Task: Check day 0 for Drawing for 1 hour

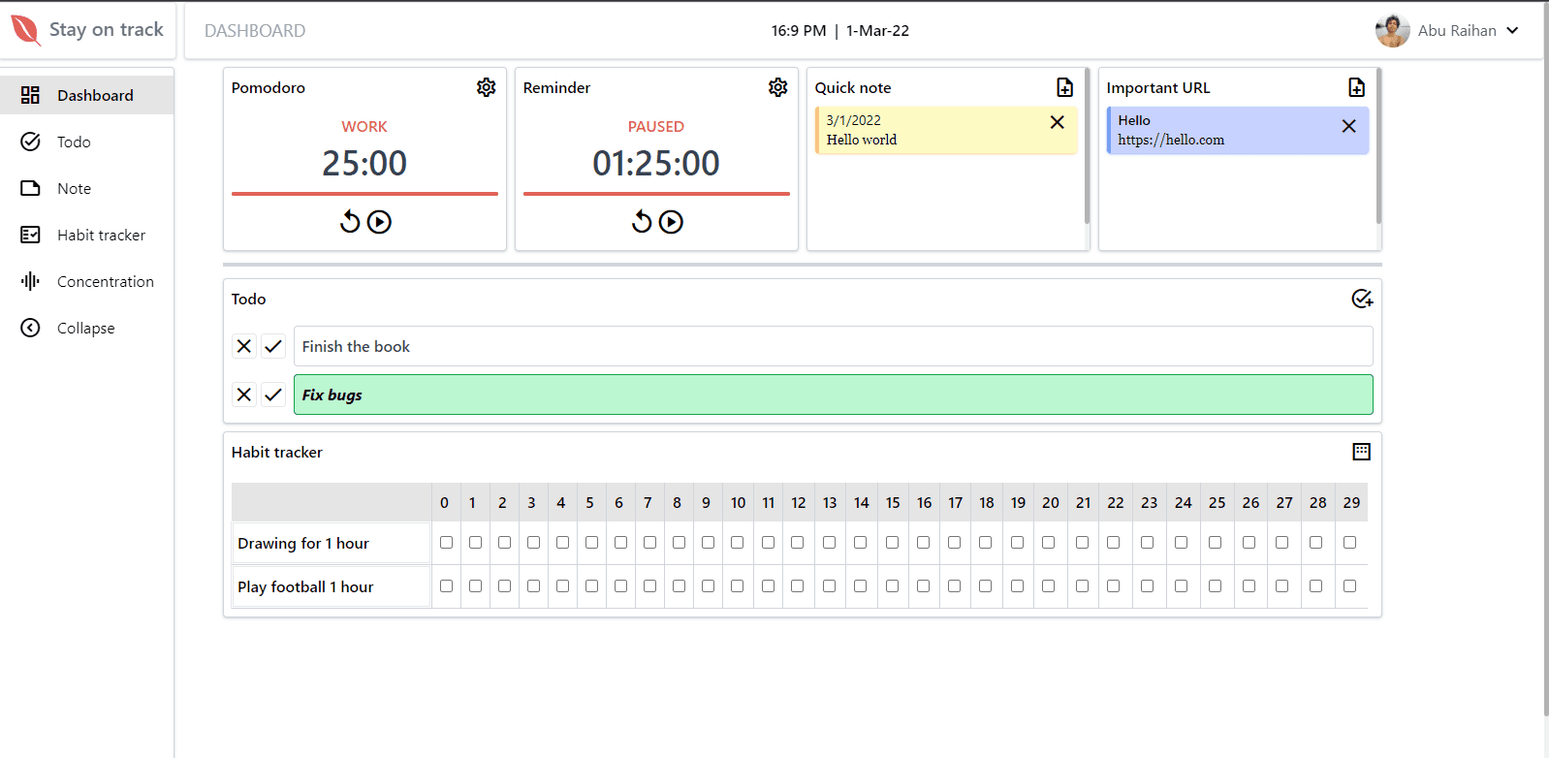Action: [446, 543]
